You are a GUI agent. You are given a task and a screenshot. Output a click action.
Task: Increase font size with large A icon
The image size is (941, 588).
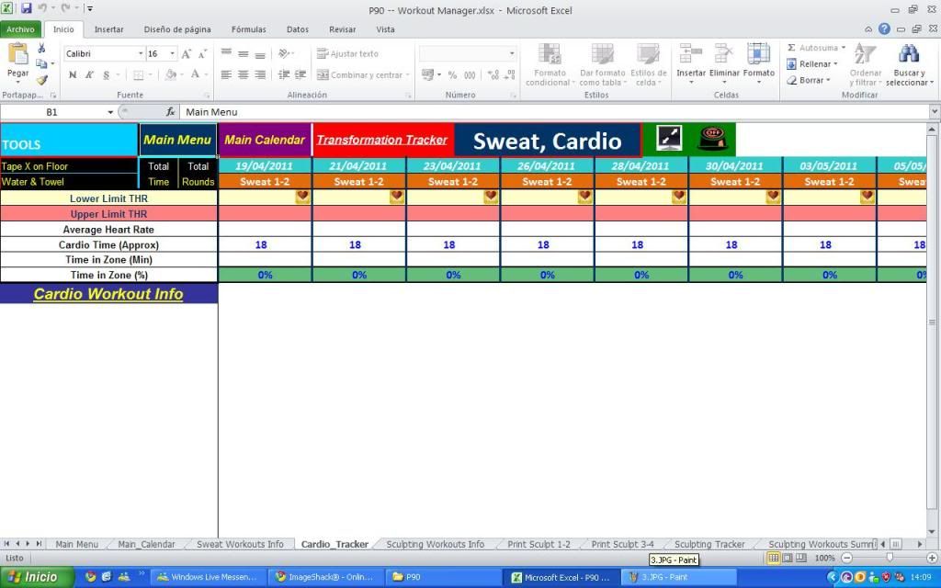coord(187,54)
